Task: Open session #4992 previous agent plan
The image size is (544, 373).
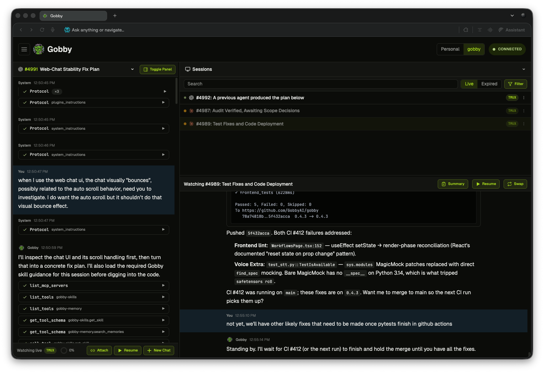Action: pos(355,98)
